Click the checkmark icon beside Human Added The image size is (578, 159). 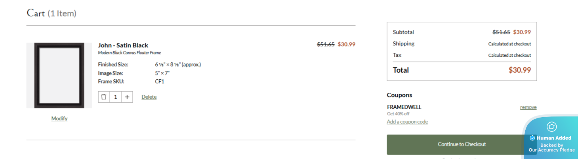tap(532, 138)
